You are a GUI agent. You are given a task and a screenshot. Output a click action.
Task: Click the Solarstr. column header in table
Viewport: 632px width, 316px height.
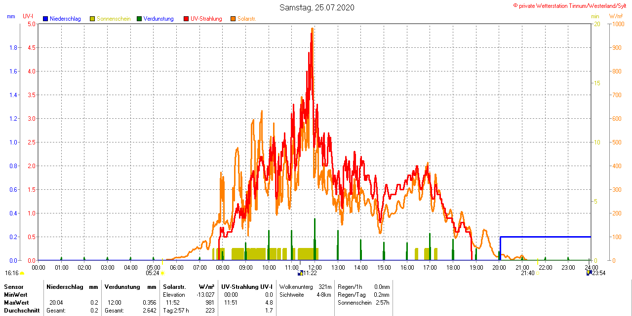[174, 286]
